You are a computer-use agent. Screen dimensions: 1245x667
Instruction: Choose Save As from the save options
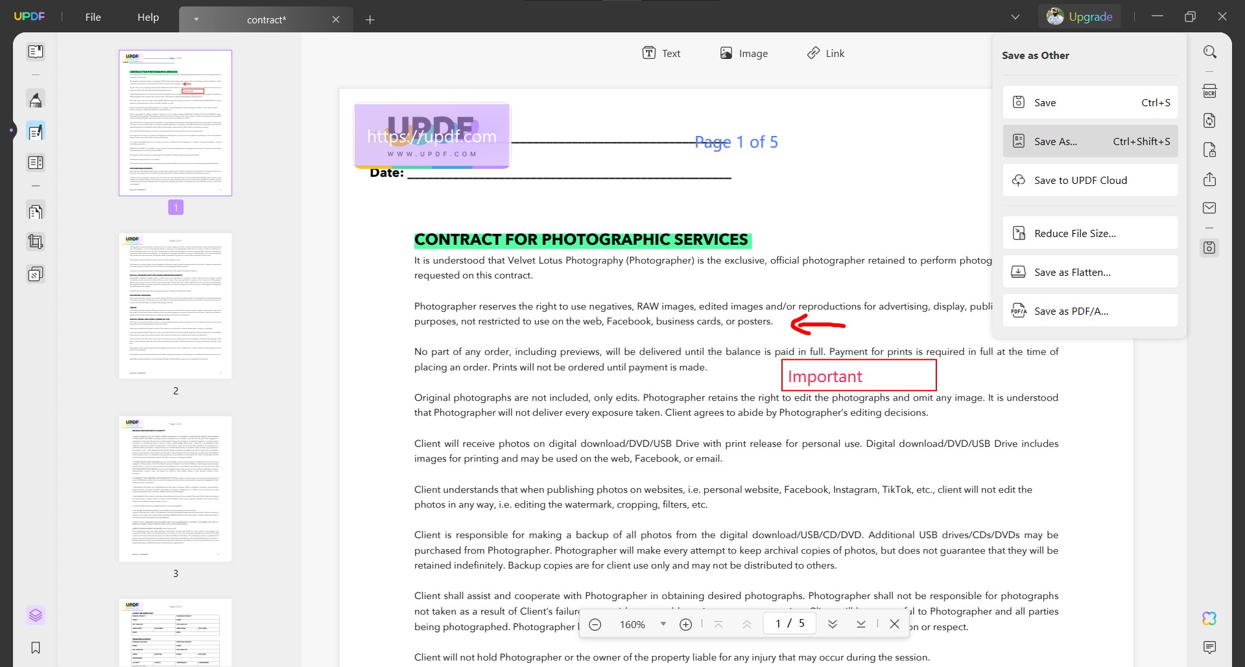pyautogui.click(x=1091, y=141)
